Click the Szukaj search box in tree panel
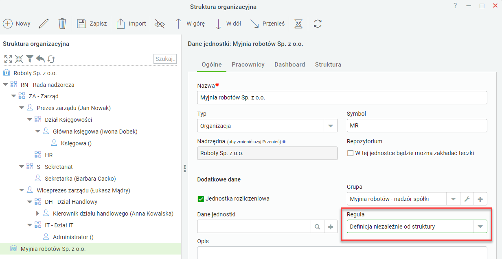 pos(165,59)
